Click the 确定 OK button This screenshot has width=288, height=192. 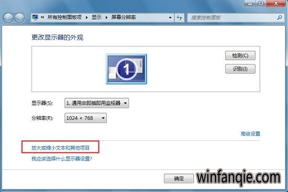click(x=179, y=179)
